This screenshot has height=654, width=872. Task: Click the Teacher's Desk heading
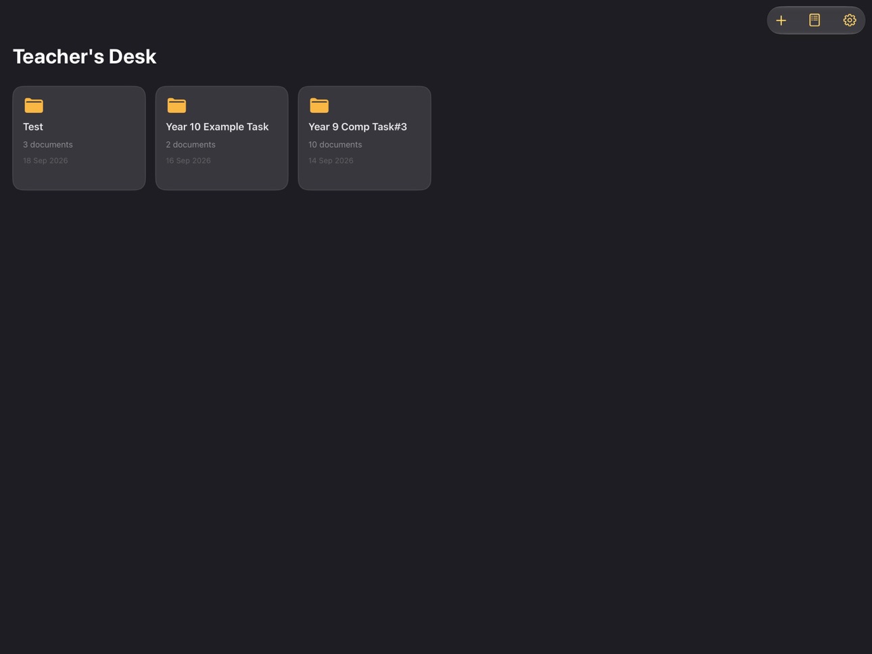(x=84, y=57)
